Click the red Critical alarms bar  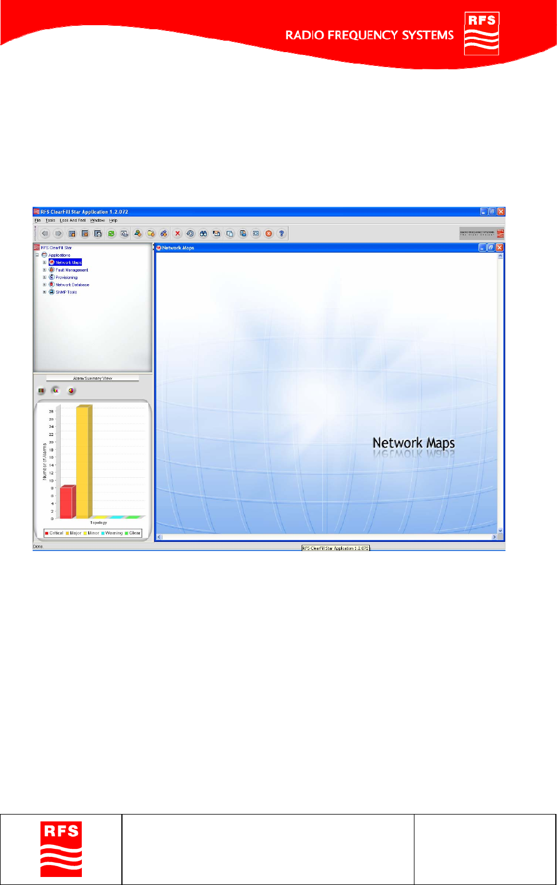68,502
